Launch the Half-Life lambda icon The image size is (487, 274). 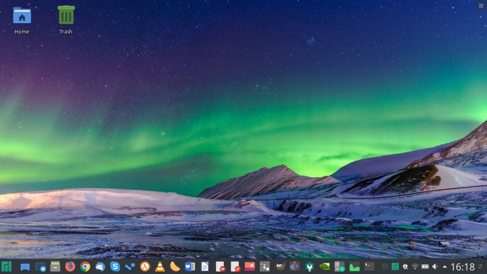click(145, 267)
